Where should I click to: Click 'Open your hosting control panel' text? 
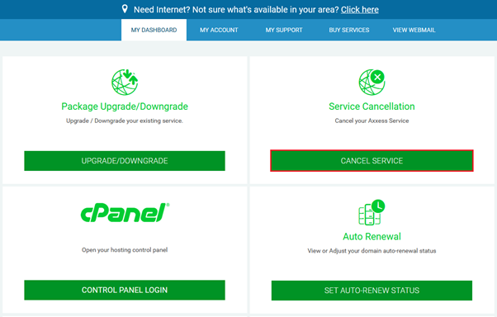(x=125, y=250)
